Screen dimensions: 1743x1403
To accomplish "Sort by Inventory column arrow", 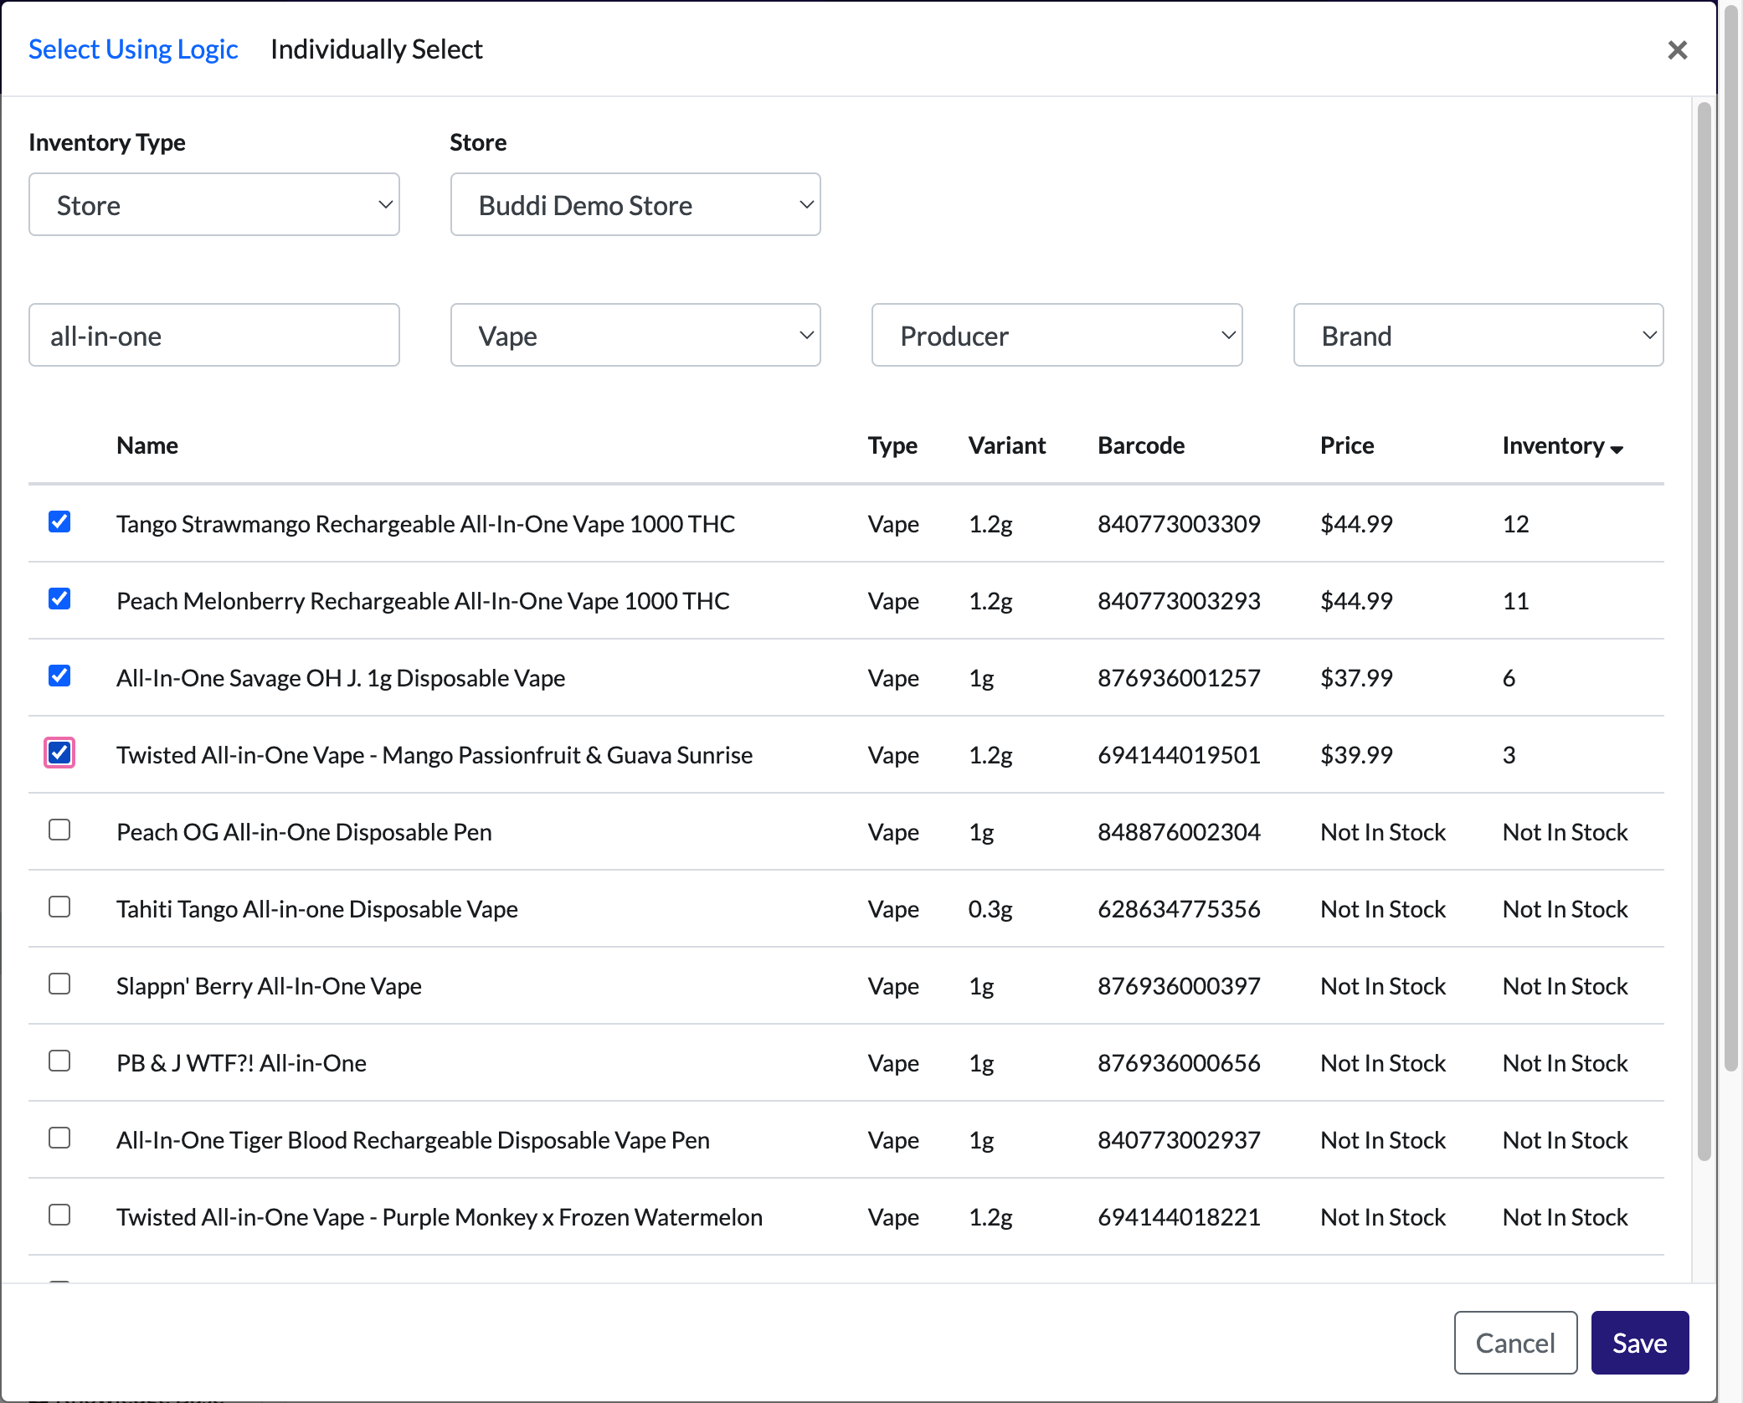I will tap(1617, 449).
